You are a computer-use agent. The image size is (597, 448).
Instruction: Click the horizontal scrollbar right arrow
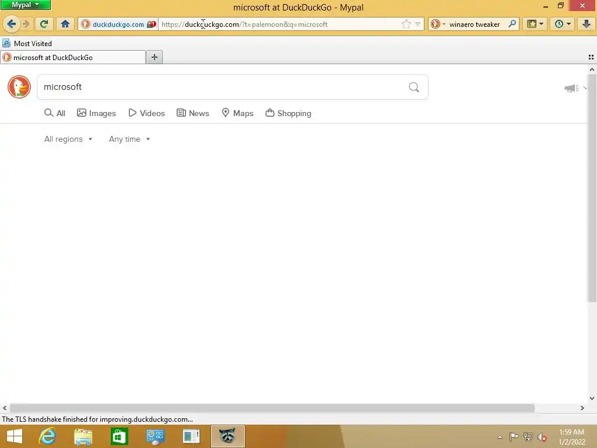pyautogui.click(x=582, y=408)
